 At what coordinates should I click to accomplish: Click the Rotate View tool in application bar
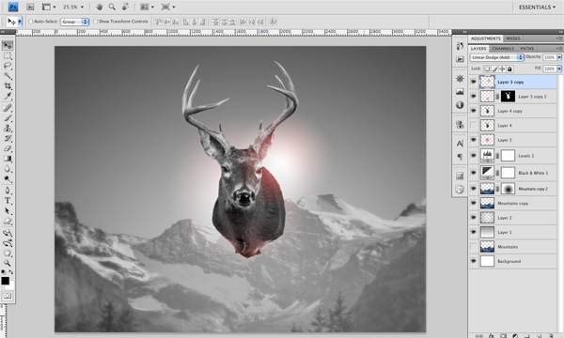[125, 7]
